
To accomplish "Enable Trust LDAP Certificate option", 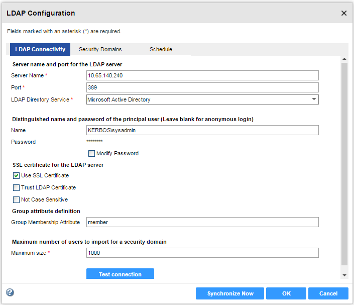I will (17, 188).
